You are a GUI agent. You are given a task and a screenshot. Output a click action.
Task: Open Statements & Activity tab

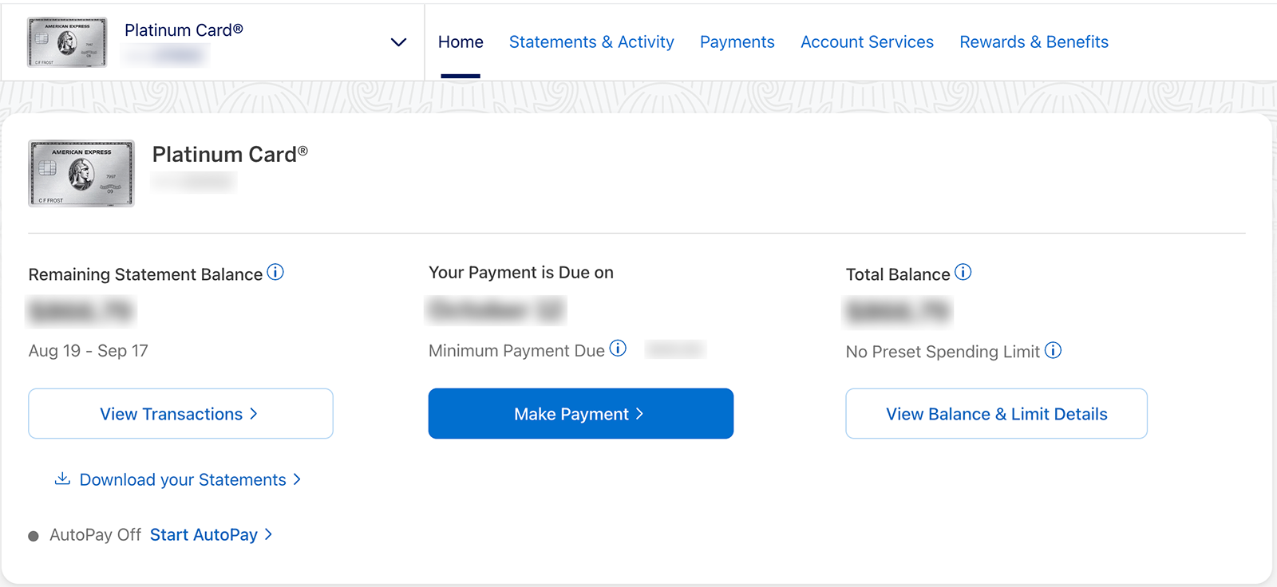click(x=591, y=42)
